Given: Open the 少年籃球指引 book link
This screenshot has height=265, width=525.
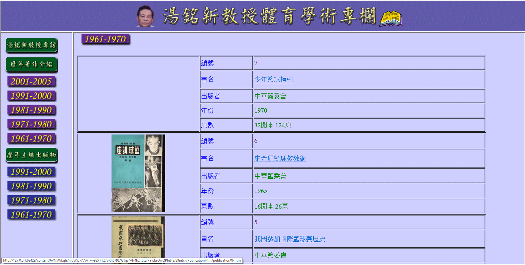Looking at the screenshot, I should click(x=273, y=79).
